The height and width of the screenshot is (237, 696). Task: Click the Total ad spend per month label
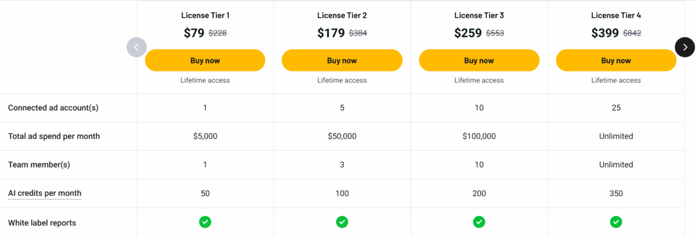point(54,136)
